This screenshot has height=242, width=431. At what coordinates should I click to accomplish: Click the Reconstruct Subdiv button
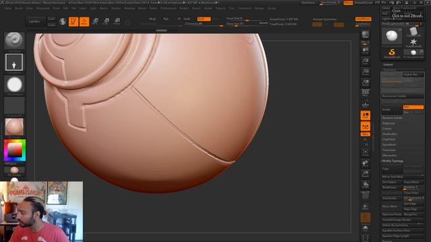[x=403, y=96]
